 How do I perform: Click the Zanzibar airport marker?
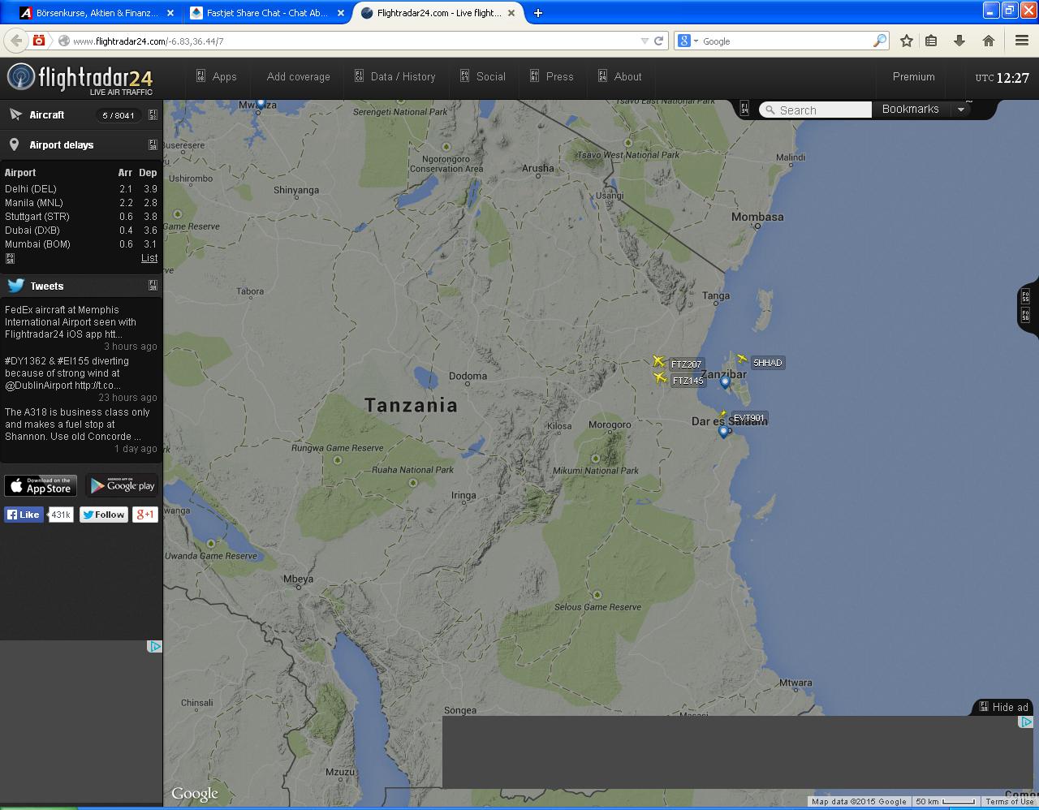(724, 382)
